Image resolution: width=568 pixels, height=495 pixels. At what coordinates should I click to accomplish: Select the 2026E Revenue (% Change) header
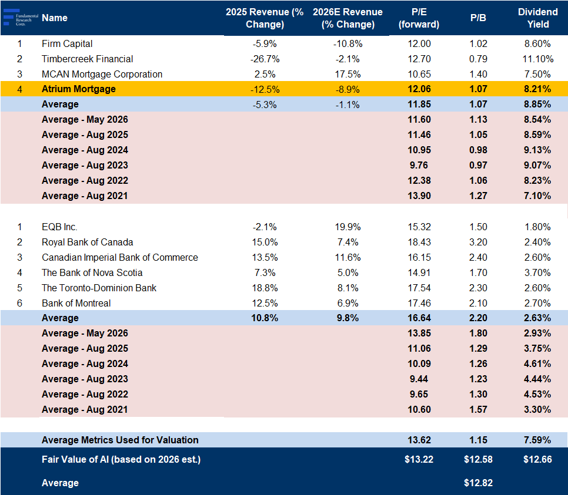(x=348, y=18)
